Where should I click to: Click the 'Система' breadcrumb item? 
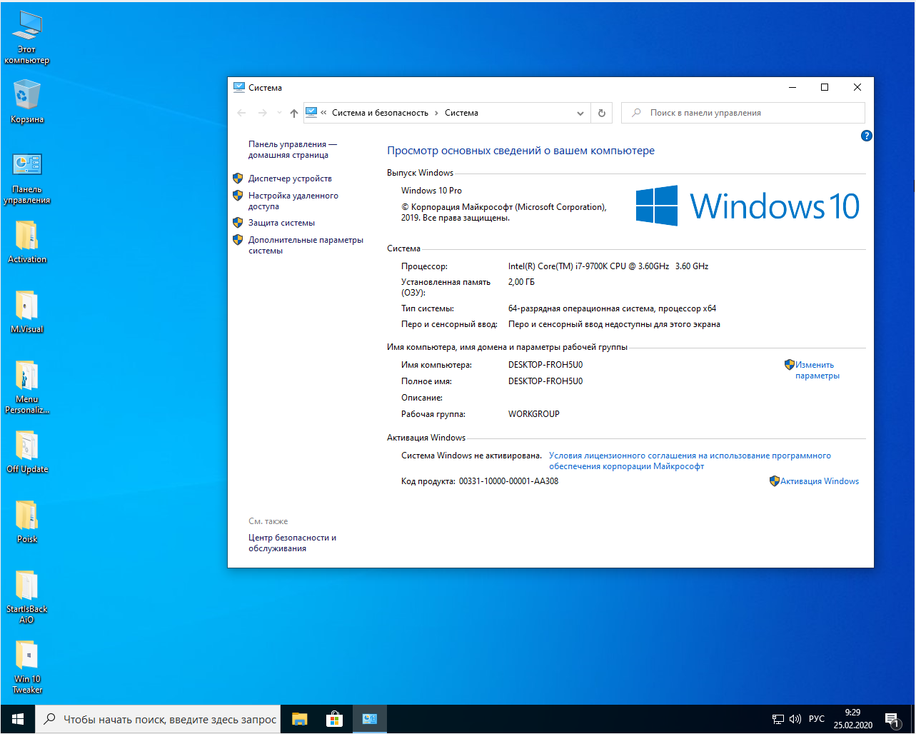(461, 113)
